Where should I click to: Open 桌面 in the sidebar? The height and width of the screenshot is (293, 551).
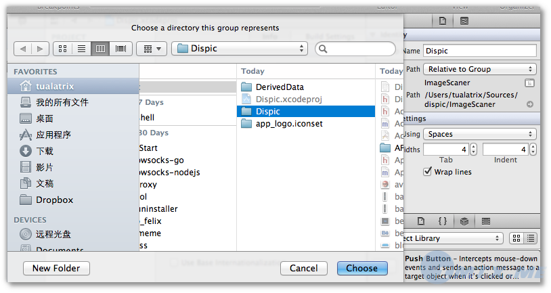tap(73, 118)
